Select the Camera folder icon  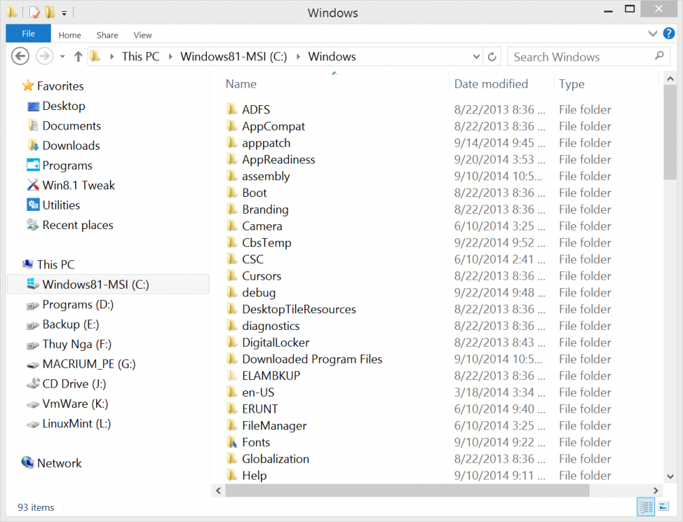coord(232,226)
